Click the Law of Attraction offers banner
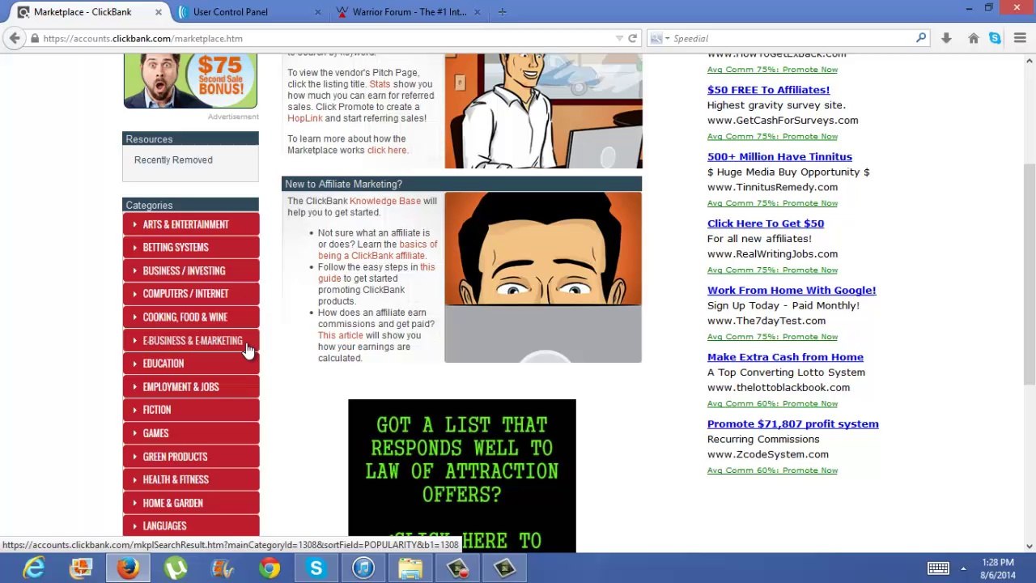This screenshot has height=583, width=1036. click(x=462, y=476)
